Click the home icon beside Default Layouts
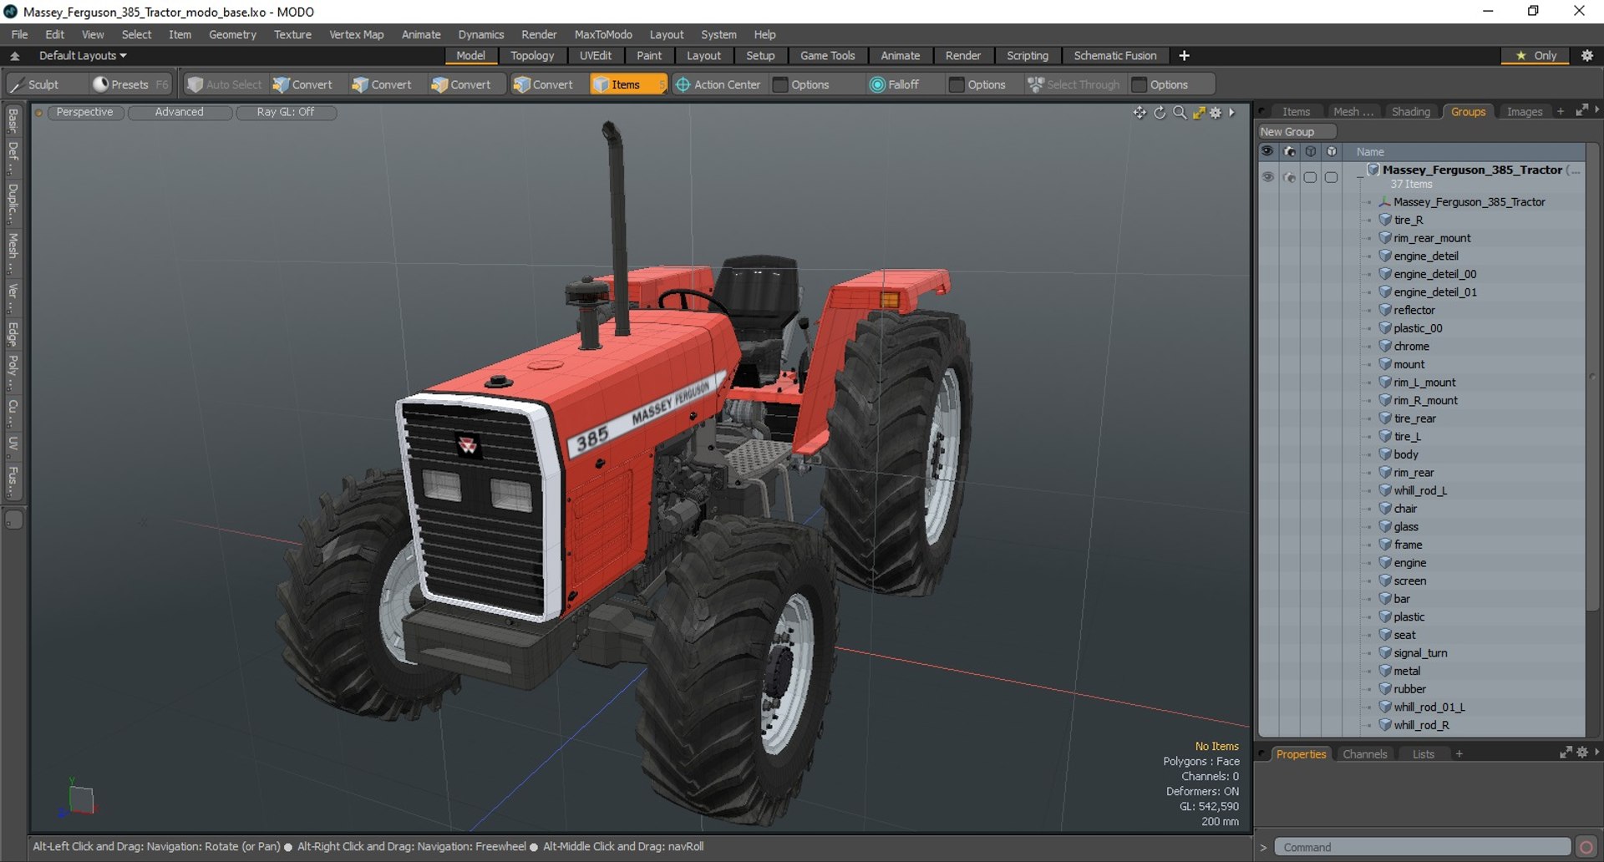Image resolution: width=1604 pixels, height=862 pixels. click(15, 56)
